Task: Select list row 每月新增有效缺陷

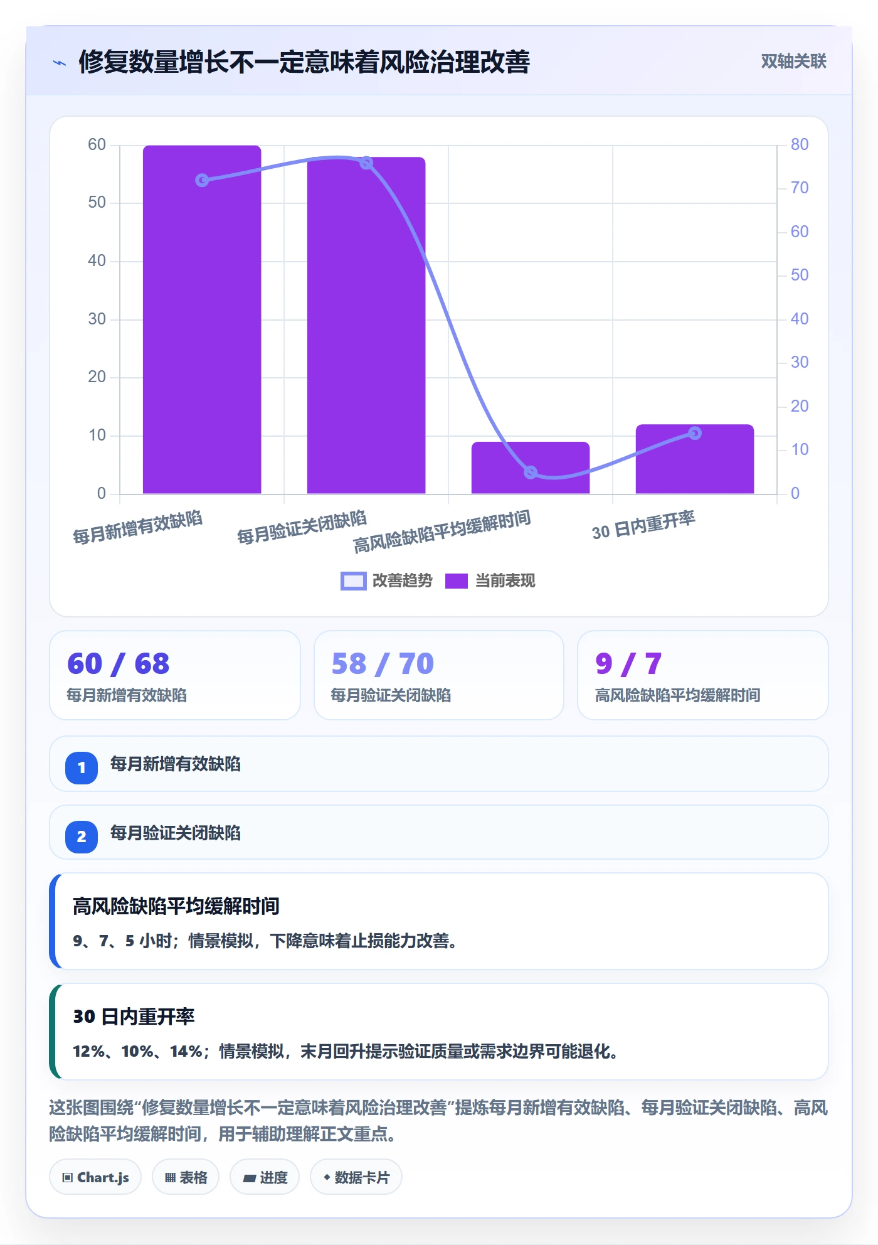Action: (439, 764)
